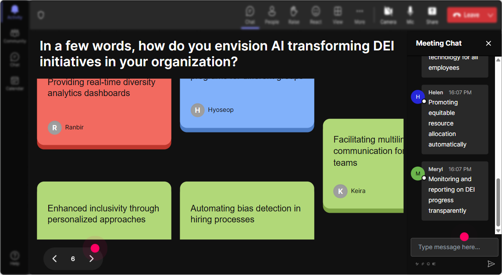502x275 pixels.
Task: Open text formatting options below message box
Action: 417,264
